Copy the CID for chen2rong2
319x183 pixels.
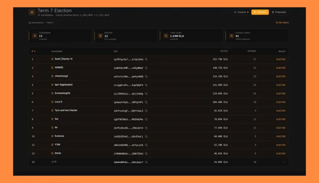[x=146, y=76]
